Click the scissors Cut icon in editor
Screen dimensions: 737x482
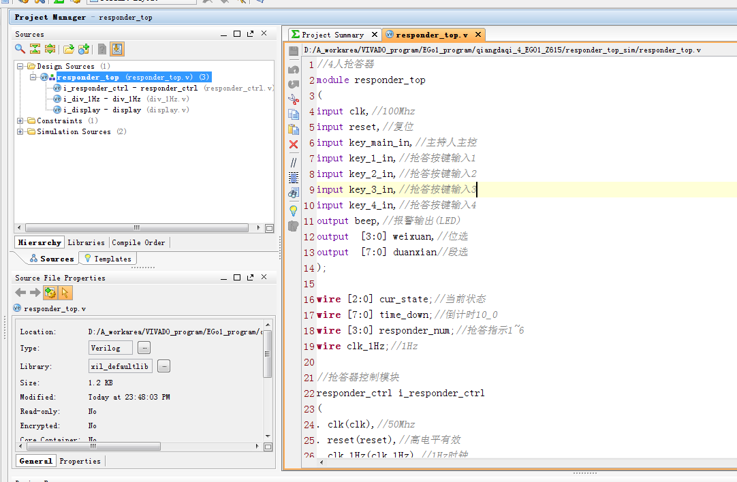tap(294, 99)
